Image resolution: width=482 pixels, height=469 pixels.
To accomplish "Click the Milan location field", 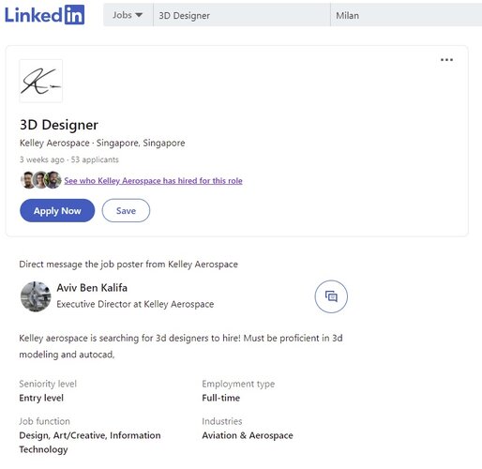I will [406, 15].
